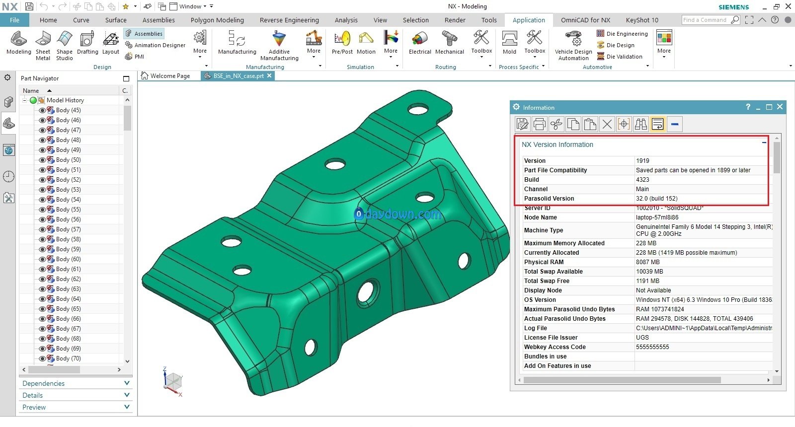Viewport: 795px width, 427px height.
Task: Close the BSE_in_NX_case.prt tab
Action: (x=269, y=75)
